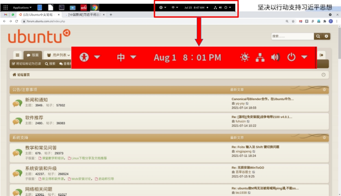Select the Ubuntu中文论坛 tab
This screenshot has width=341, height=196.
tap(38, 15)
